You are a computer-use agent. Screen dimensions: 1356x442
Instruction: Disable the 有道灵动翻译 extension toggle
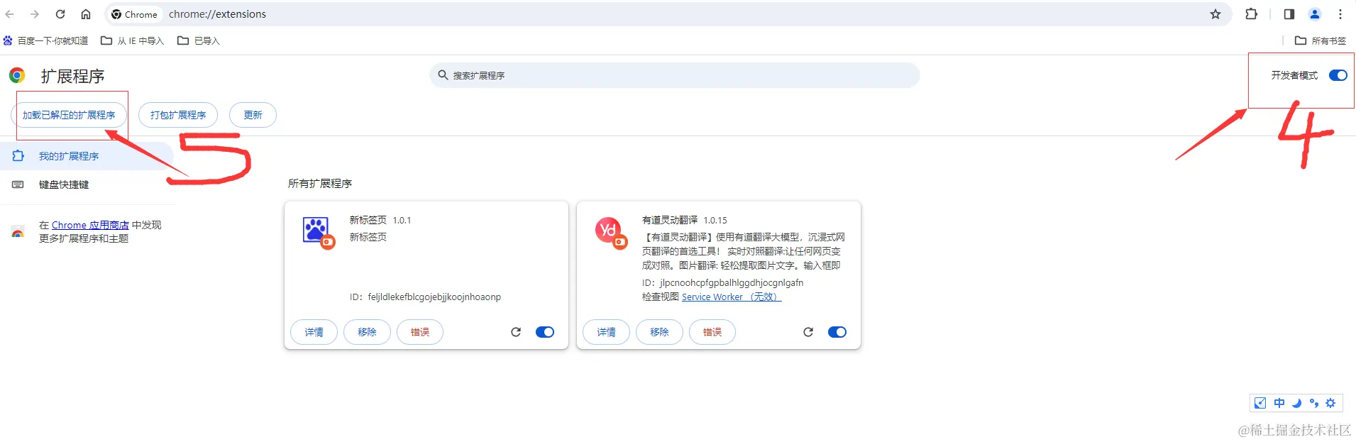point(837,332)
